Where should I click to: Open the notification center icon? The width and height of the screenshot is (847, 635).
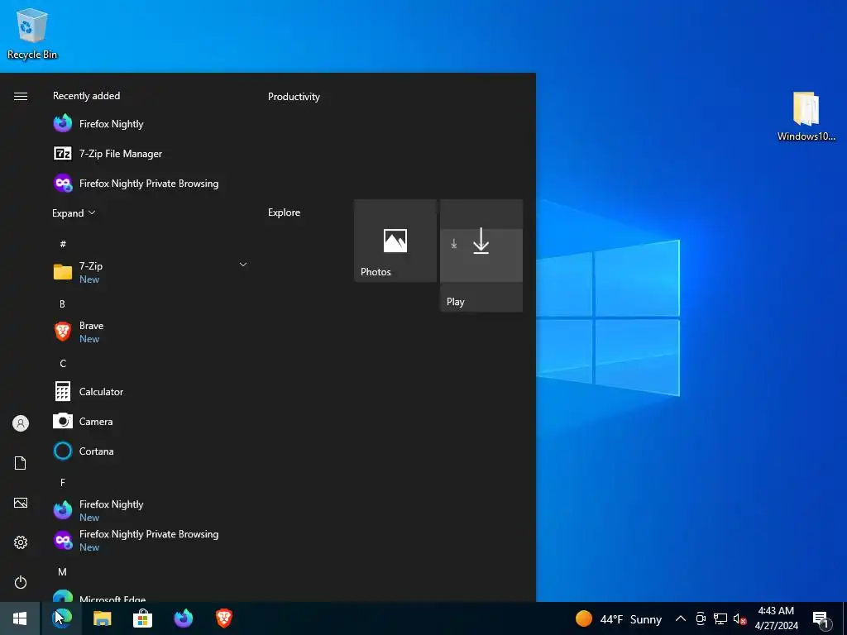click(x=821, y=619)
